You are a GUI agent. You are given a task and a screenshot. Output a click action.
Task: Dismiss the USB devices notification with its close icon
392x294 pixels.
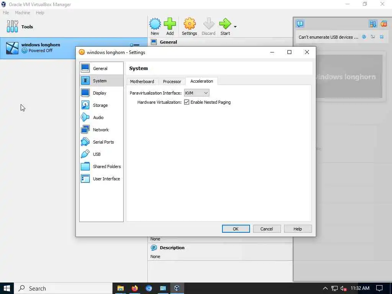pyautogui.click(x=382, y=37)
